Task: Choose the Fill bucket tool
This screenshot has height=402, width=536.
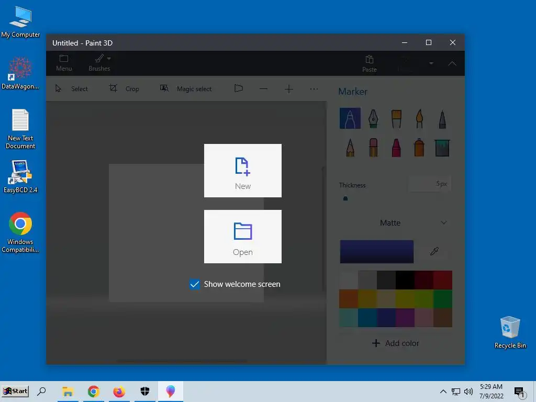Action: click(442, 148)
